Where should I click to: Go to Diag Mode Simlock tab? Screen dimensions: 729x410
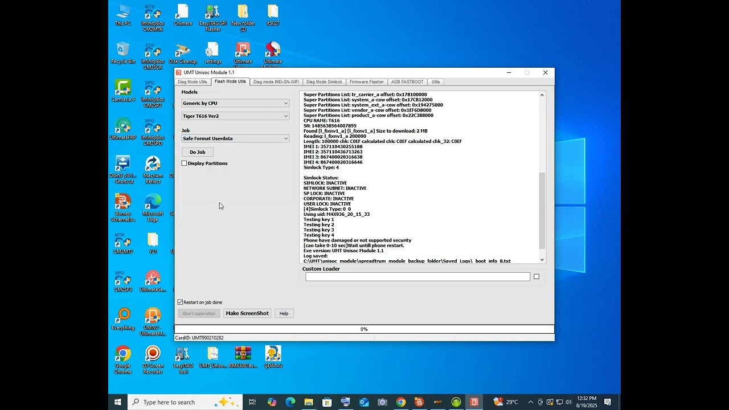click(x=324, y=82)
